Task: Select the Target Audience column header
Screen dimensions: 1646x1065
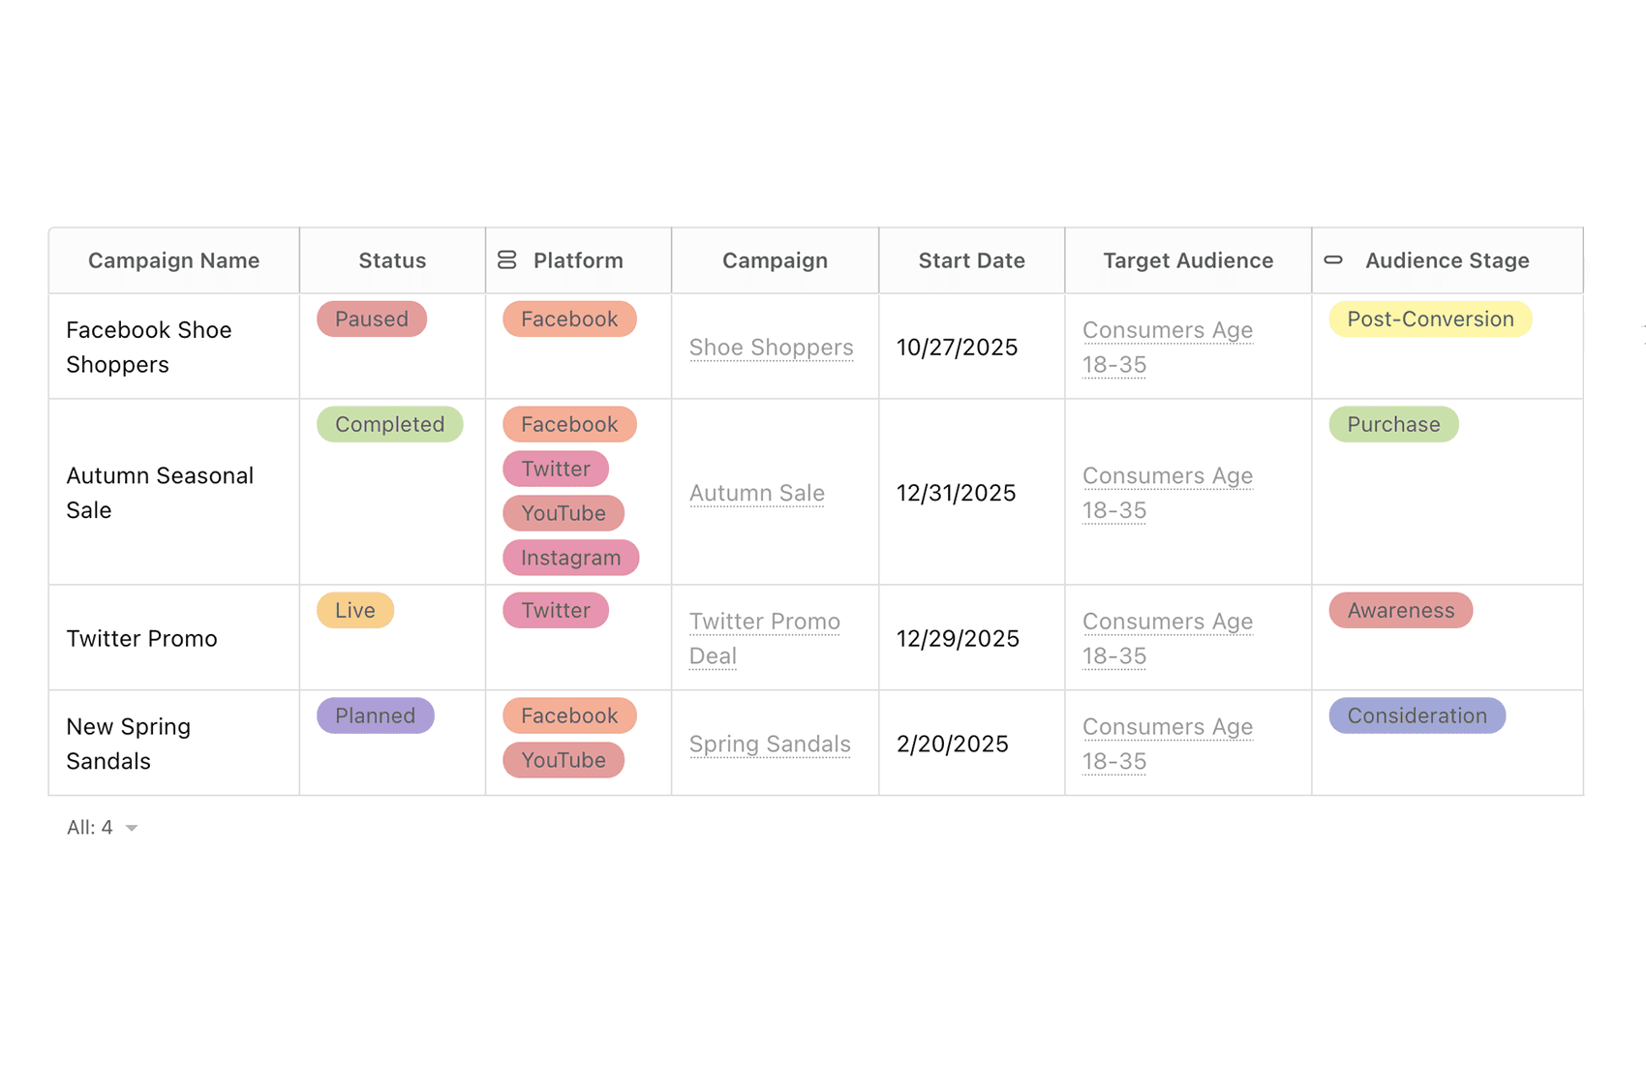Action: [x=1187, y=260]
